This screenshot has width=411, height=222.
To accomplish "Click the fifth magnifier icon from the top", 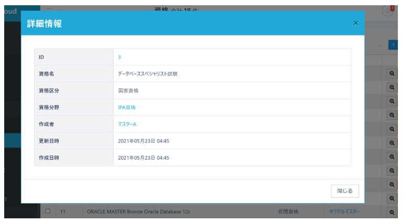I will (392, 129).
